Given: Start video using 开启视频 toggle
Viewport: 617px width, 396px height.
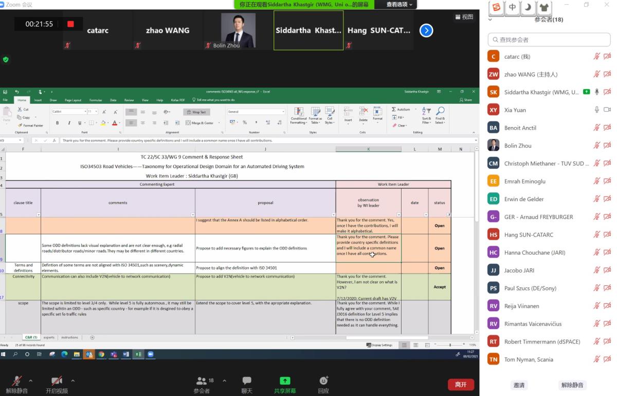Looking at the screenshot, I should 57,384.
